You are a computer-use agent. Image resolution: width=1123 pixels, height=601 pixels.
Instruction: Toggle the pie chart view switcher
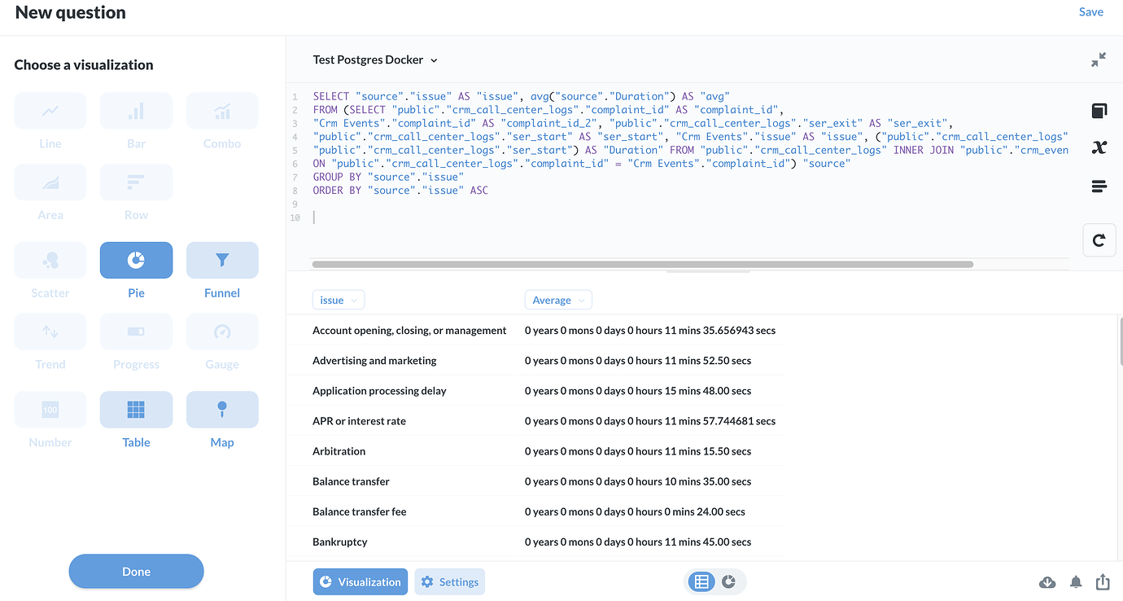coord(728,581)
